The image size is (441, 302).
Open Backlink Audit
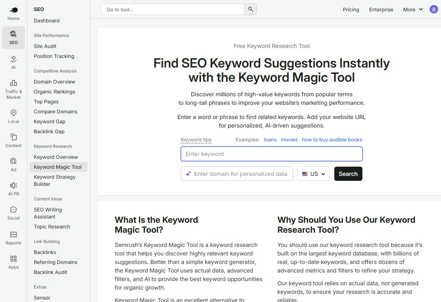(x=51, y=272)
